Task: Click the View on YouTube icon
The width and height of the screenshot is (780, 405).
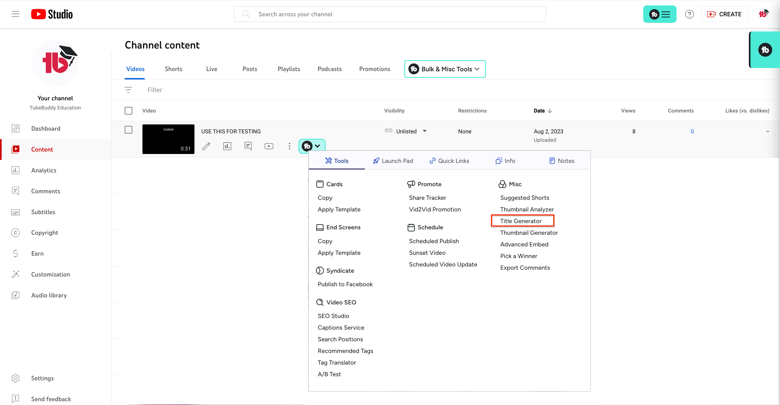Action: coord(269,146)
